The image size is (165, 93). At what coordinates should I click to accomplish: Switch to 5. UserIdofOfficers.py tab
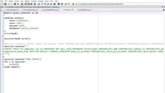83,10
